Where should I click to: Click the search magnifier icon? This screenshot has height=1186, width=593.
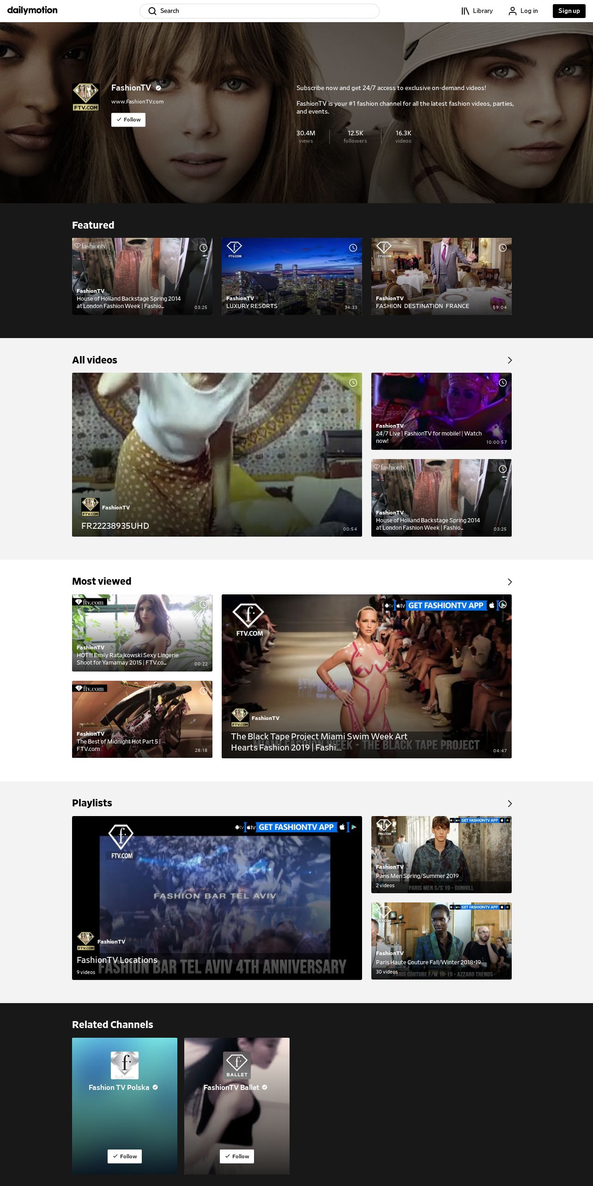pos(152,11)
